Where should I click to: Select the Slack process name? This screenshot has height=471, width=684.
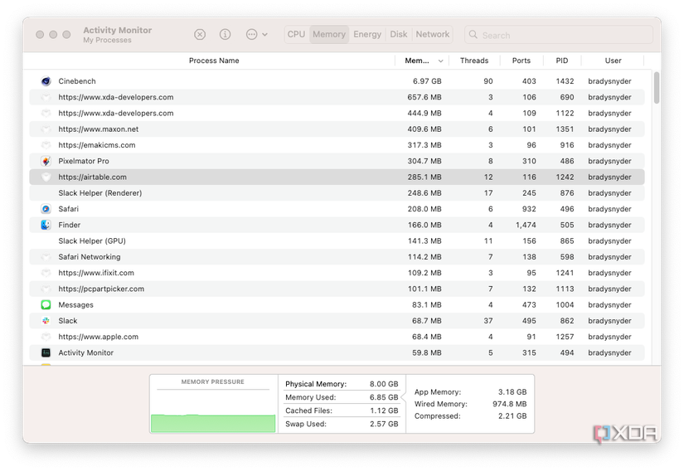(68, 321)
